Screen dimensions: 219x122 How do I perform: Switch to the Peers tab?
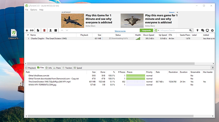(x=57, y=68)
